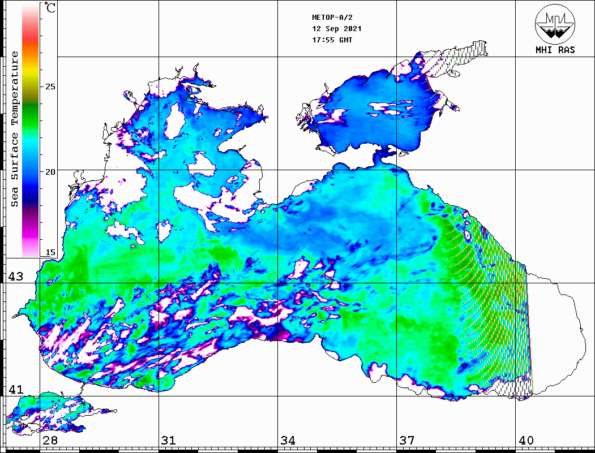Click latitude label '43'

(x=16, y=277)
